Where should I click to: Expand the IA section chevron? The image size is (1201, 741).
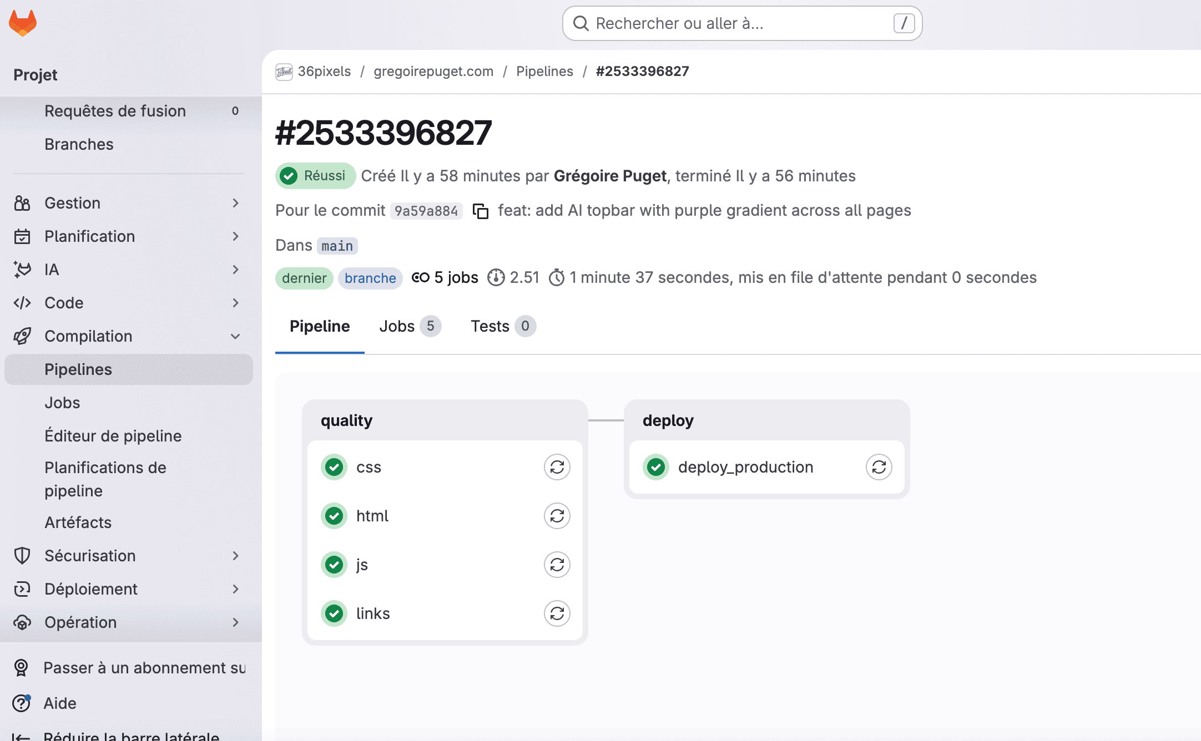click(235, 270)
